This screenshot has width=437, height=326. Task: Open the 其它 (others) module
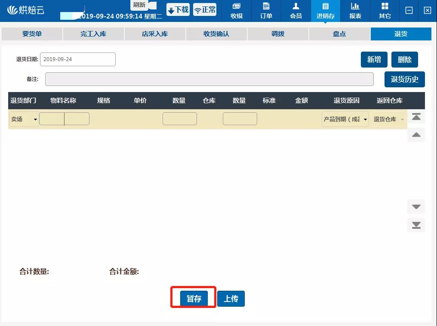[385, 11]
